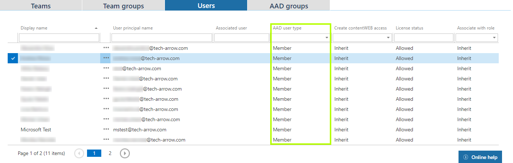The image size is (513, 163).
Task: Click the Display name filter field
Action: pos(59,38)
